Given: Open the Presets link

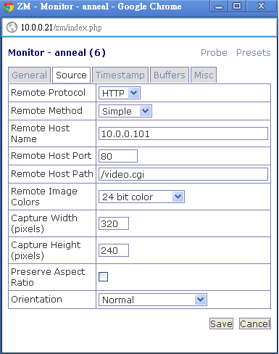Looking at the screenshot, I should pos(254,53).
